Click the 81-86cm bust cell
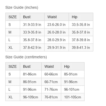Viewport: 106px width, 106px height. point(31,74)
